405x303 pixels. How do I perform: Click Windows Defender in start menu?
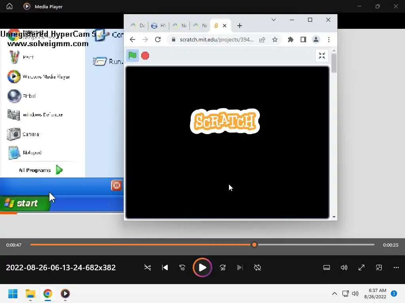(35, 115)
